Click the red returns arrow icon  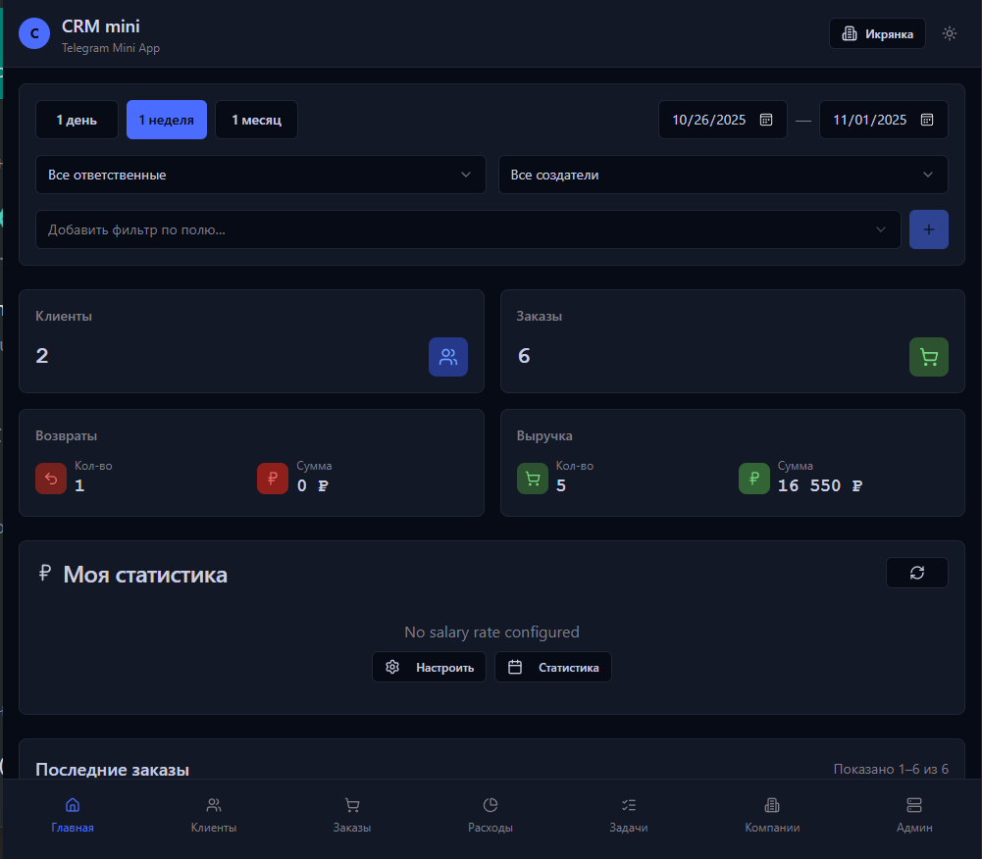point(50,479)
